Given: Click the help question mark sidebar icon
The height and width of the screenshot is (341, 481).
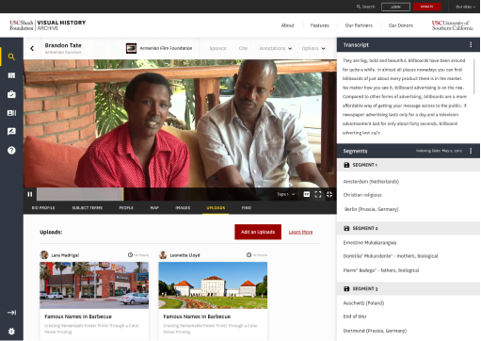Looking at the screenshot, I should pos(11,151).
